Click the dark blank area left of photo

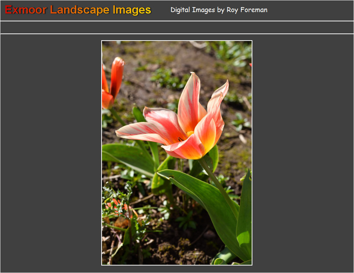(x=51, y=153)
